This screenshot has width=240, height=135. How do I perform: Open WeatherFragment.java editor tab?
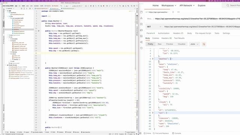(41, 9)
